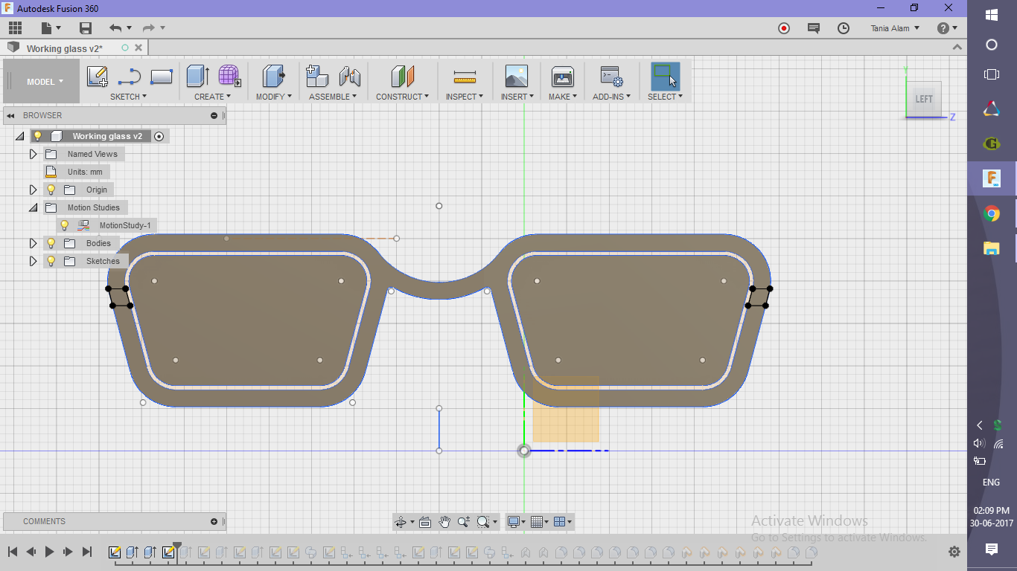Expand the Named Views folder
The height and width of the screenshot is (571, 1017).
point(33,154)
